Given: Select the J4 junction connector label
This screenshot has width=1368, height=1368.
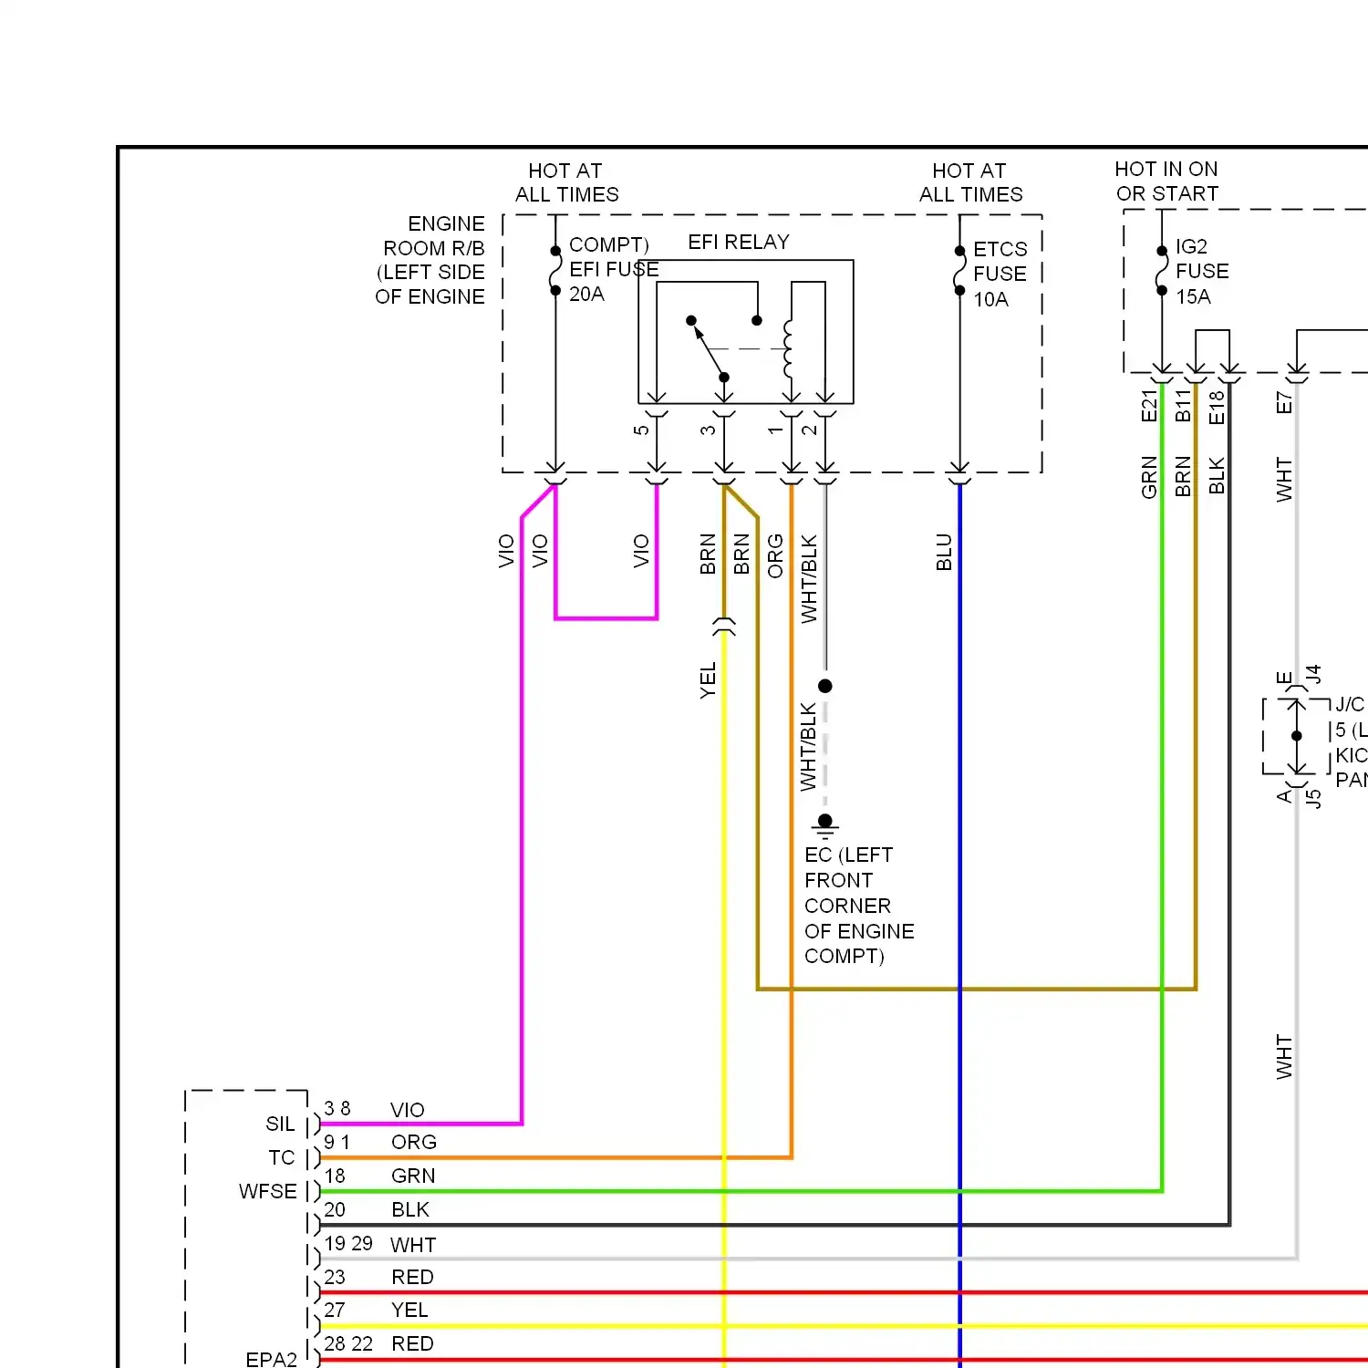Looking at the screenshot, I should click(1313, 675).
